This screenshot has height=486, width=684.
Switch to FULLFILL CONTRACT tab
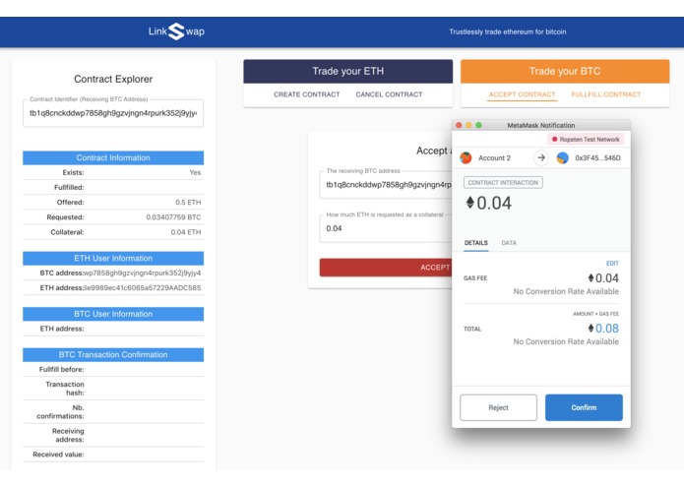coord(606,94)
